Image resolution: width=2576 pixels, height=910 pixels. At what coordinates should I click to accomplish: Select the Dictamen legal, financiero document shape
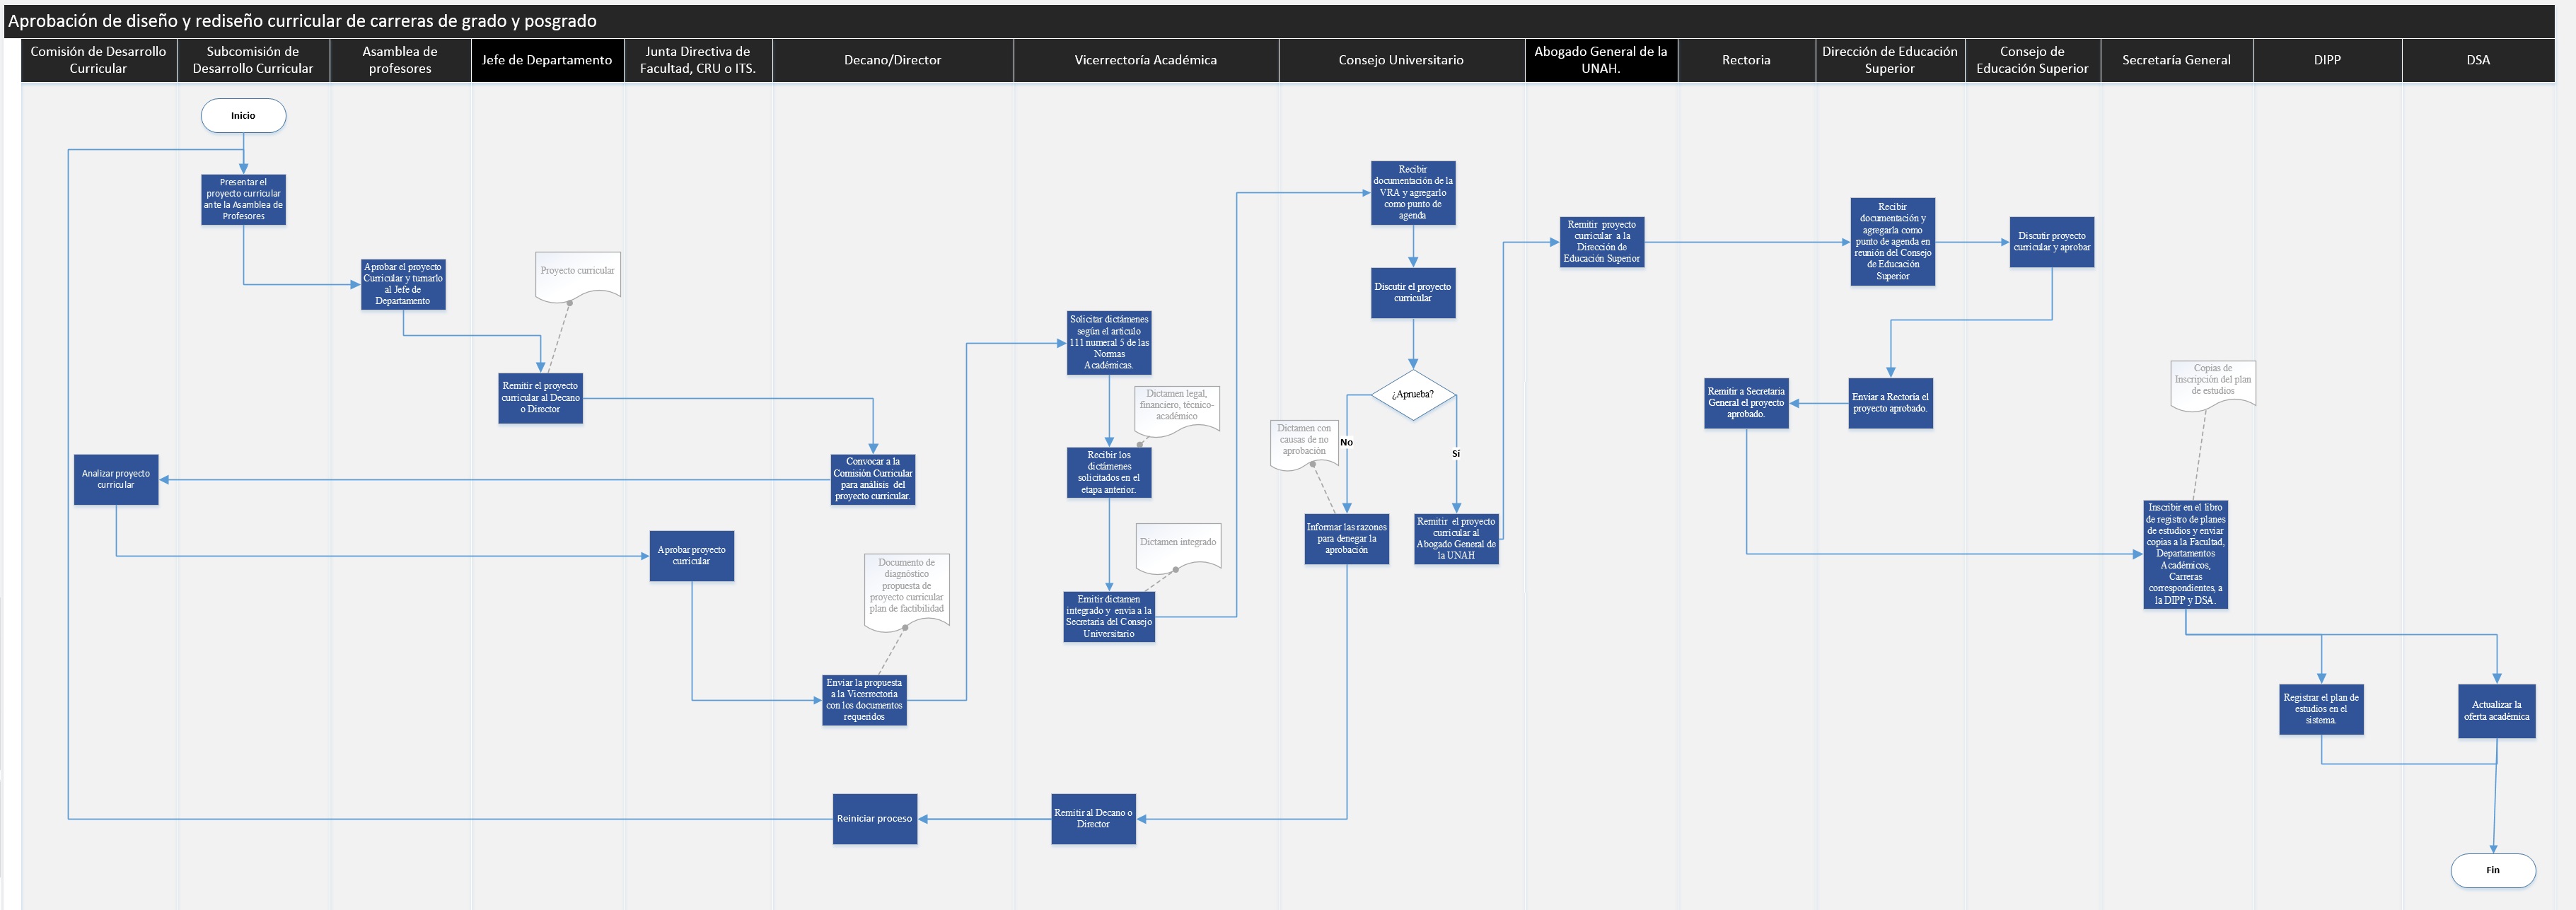[1177, 408]
